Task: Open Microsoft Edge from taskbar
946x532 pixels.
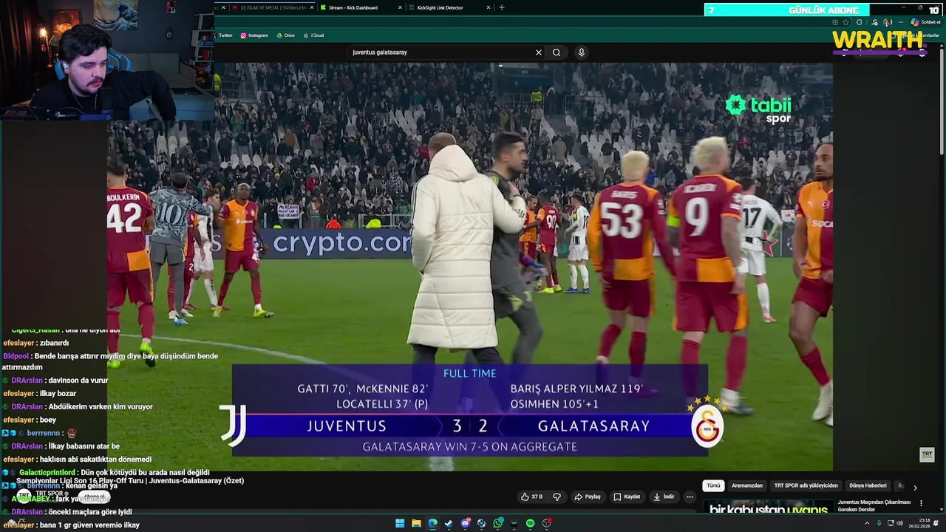Action: pyautogui.click(x=432, y=523)
